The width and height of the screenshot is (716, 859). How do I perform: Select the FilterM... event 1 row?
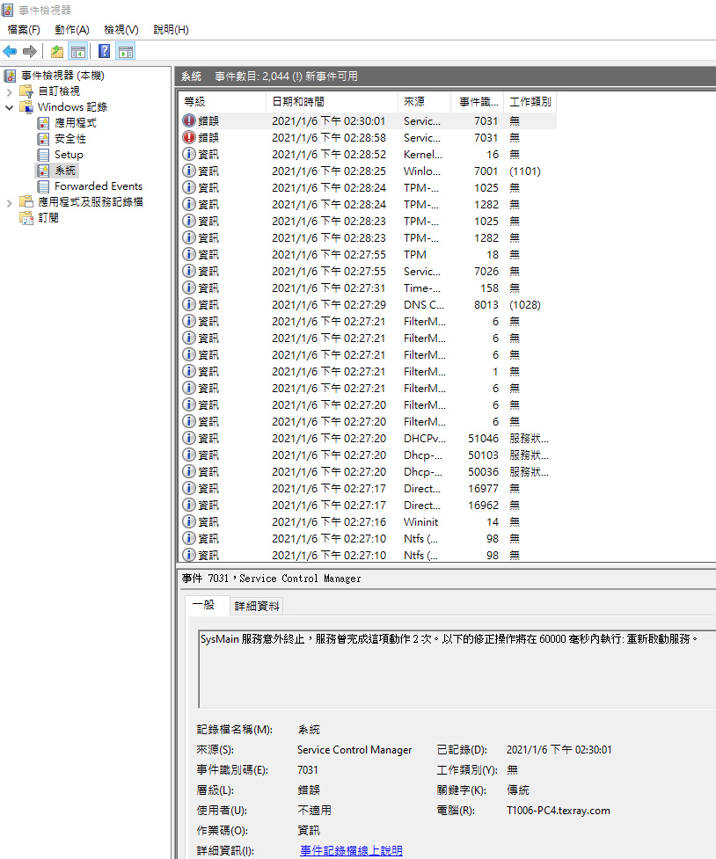(368, 371)
